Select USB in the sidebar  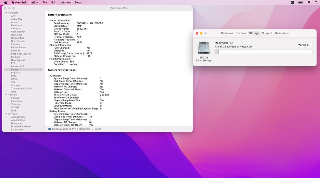click(x=13, y=91)
